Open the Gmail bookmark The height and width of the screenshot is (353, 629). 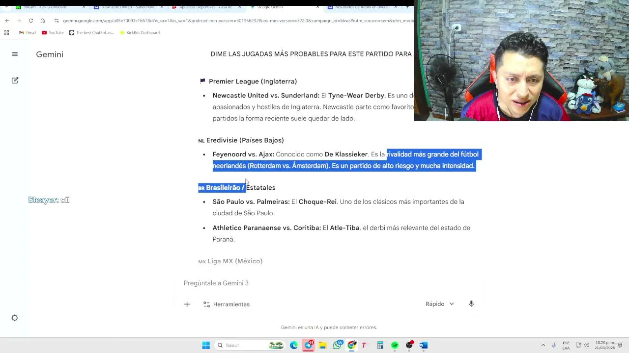pos(28,32)
